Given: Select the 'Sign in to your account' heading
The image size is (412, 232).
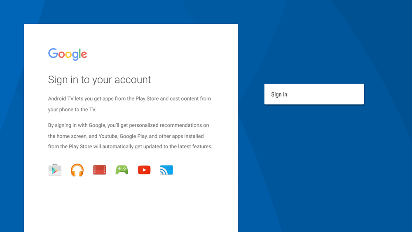Looking at the screenshot, I should pyautogui.click(x=99, y=80).
